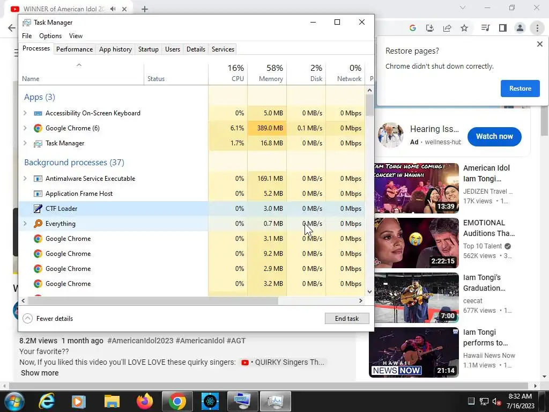Screen dimensions: 549x412
Task: Click the Chrome icon in the 3.1 MB row
Action: pyautogui.click(x=38, y=239)
